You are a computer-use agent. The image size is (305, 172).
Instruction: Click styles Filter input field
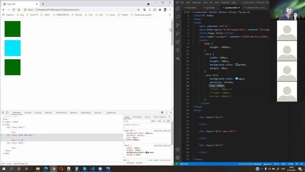[x=137, y=121]
